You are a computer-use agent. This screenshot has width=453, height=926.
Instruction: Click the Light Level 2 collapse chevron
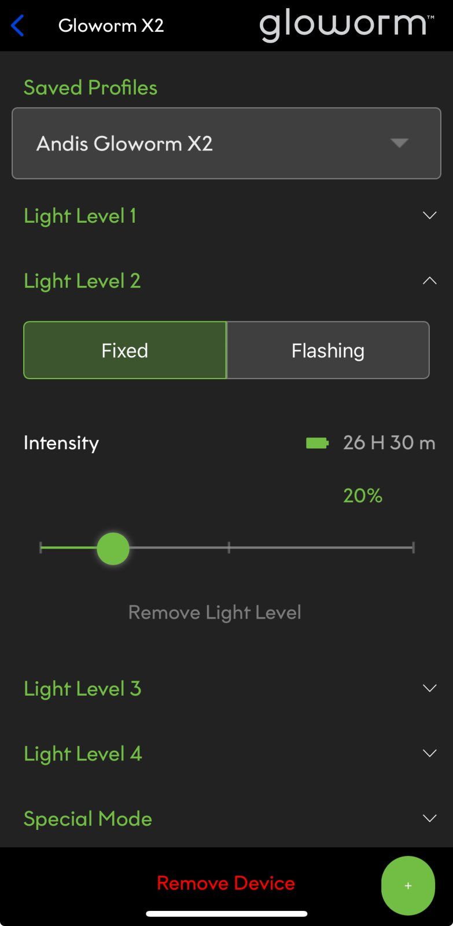pos(429,281)
